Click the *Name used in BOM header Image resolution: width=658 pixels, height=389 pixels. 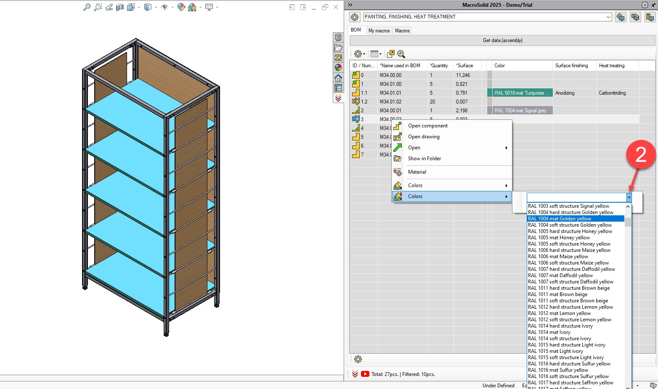click(402, 66)
